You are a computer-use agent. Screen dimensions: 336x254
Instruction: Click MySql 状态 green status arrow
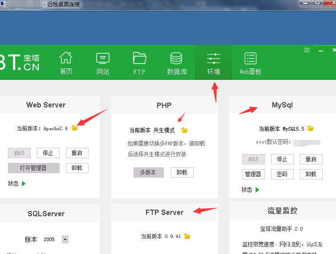pos(257,190)
